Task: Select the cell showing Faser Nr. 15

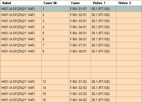Action: tap(55, 94)
